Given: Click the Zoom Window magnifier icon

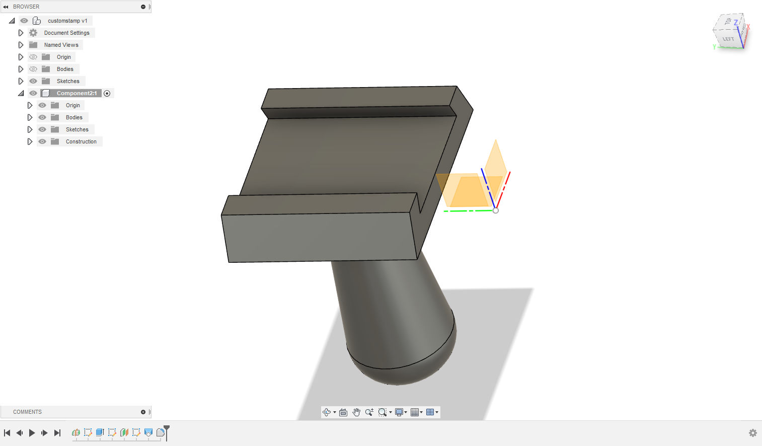Looking at the screenshot, I should coord(383,412).
